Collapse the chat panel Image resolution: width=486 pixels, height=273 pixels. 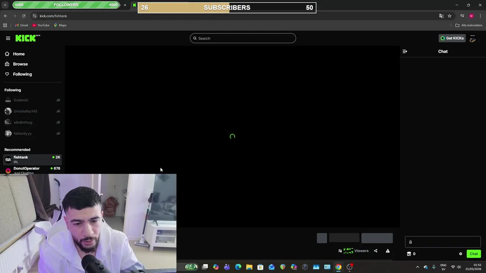click(x=405, y=51)
